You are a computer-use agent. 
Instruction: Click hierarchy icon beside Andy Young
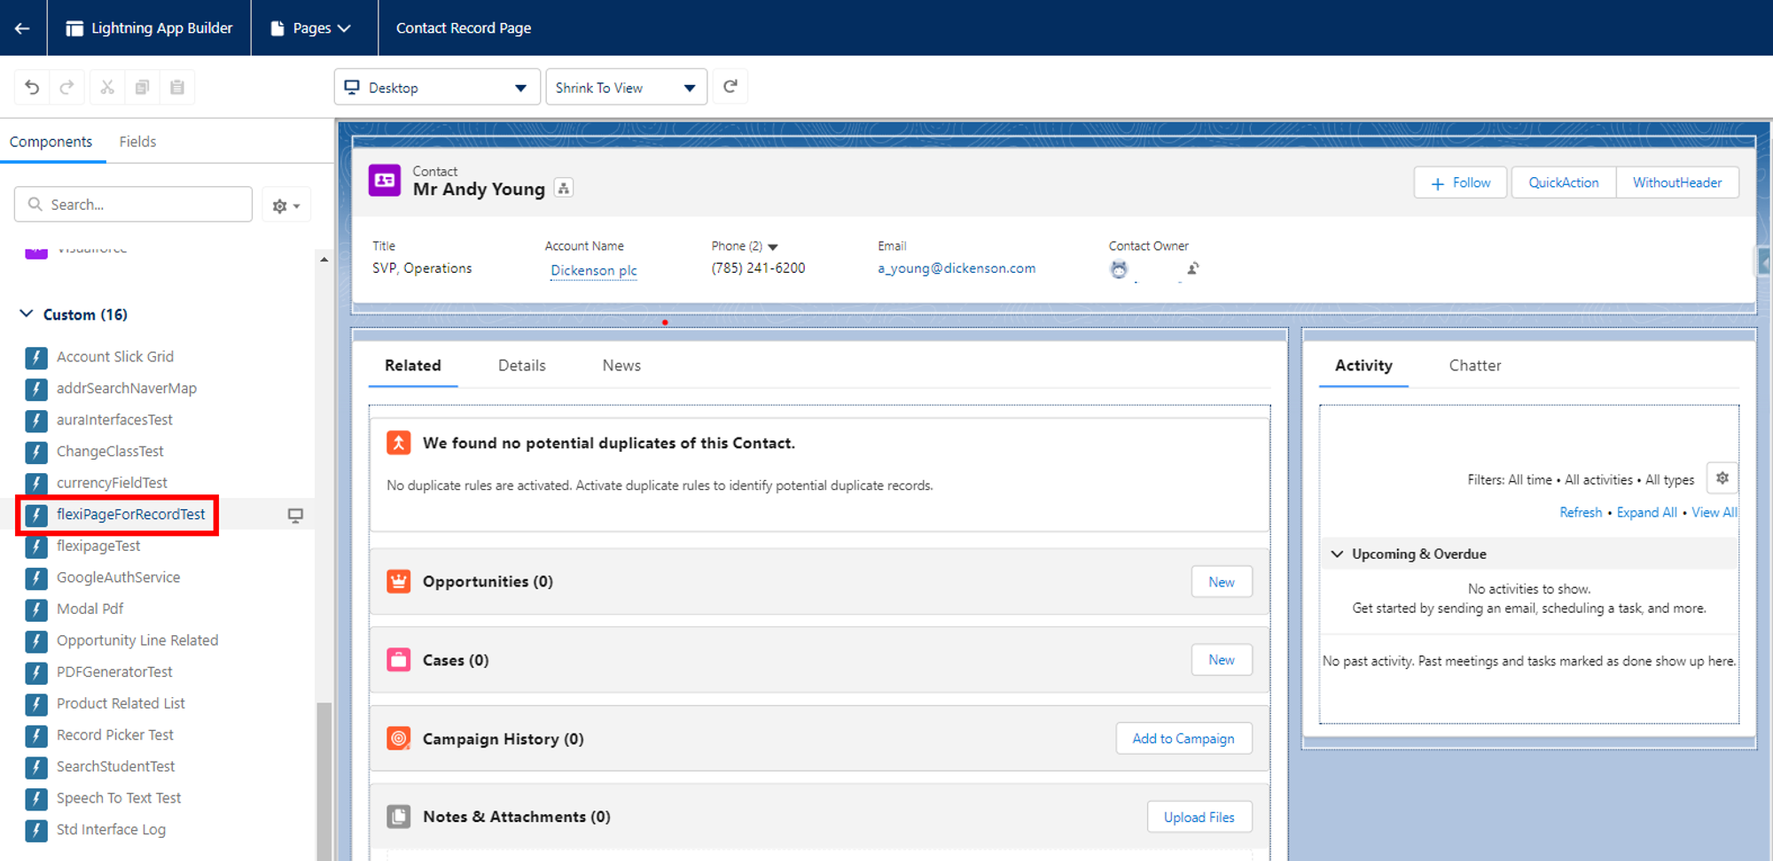(564, 188)
